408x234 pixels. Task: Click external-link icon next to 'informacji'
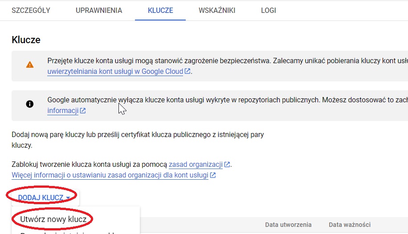point(83,110)
